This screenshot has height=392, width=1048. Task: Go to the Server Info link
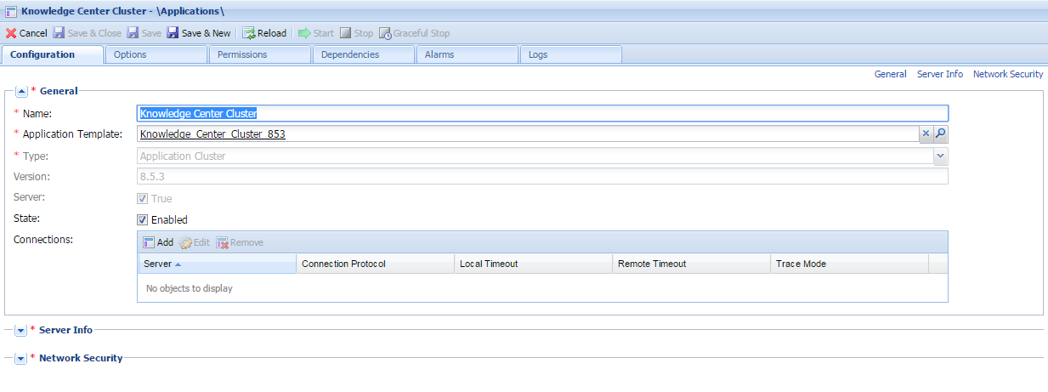(939, 74)
